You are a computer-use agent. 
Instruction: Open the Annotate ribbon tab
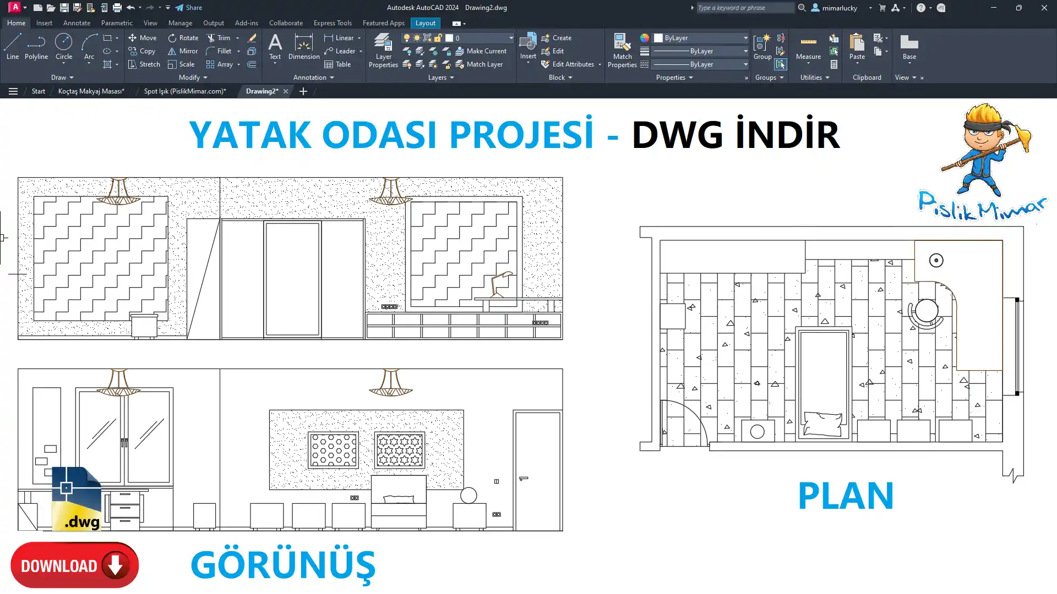77,23
